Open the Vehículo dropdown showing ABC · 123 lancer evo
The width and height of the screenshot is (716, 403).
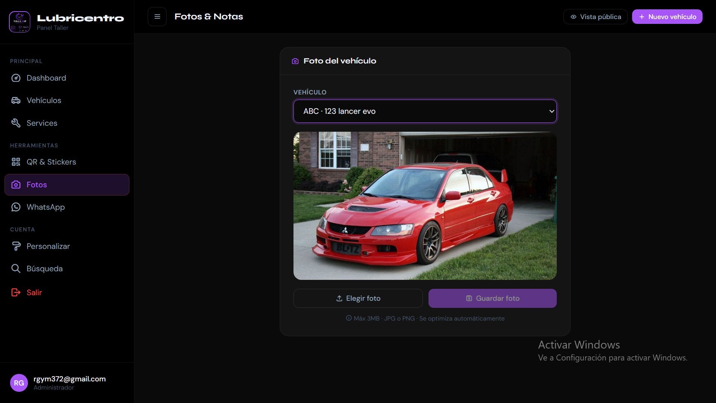tap(425, 111)
